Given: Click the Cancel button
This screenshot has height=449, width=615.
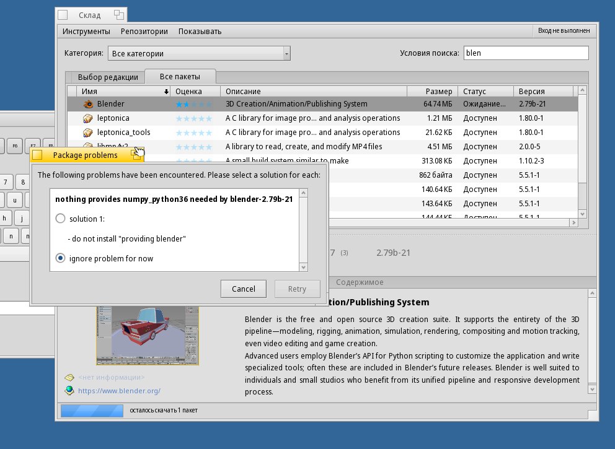Looking at the screenshot, I should pyautogui.click(x=244, y=289).
